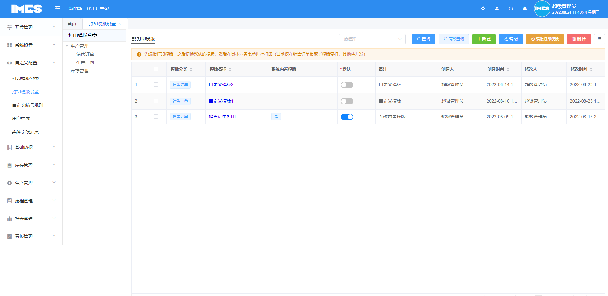The height and width of the screenshot is (296, 608).
Task: Open 打印模版设置 sidebar menu item
Action: tap(25, 92)
